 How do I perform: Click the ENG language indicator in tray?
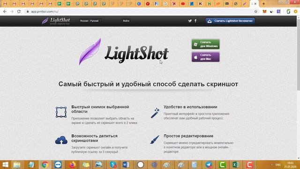coord(278,165)
